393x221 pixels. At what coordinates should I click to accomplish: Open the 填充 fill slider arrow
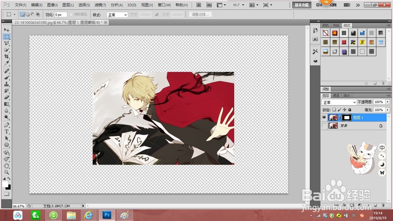(x=388, y=110)
